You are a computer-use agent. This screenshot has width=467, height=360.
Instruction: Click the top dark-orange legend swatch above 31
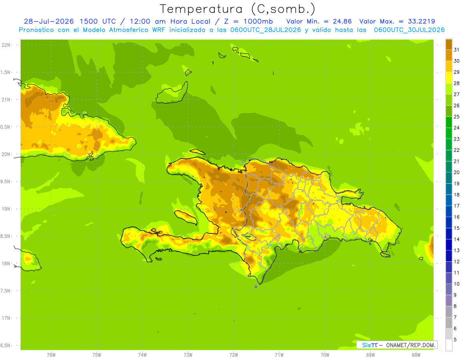[x=449, y=44]
